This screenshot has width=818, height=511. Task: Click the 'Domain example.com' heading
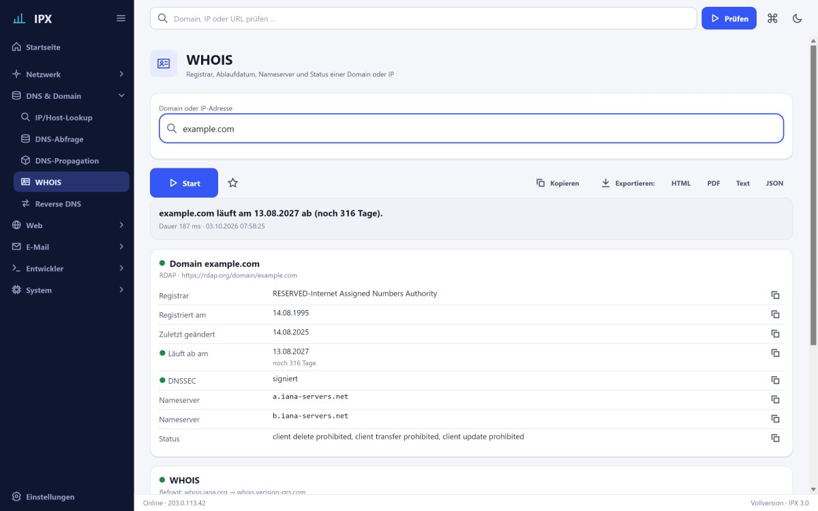[x=214, y=263]
